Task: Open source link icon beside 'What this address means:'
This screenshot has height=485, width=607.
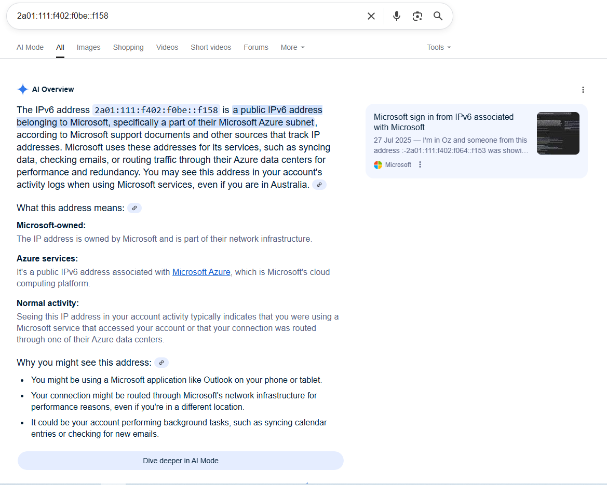Action: (x=134, y=208)
